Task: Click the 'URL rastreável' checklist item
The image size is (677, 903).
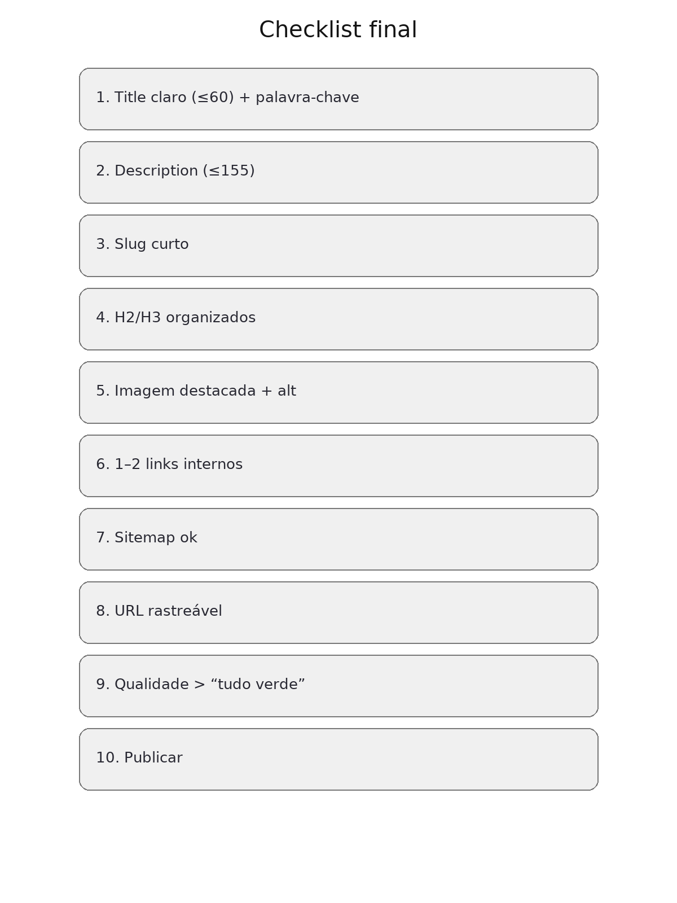Action: pos(338,612)
